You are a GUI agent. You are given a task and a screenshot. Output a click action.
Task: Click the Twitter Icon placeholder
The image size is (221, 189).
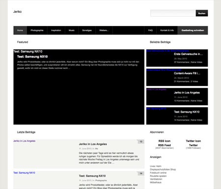[x=193, y=141]
